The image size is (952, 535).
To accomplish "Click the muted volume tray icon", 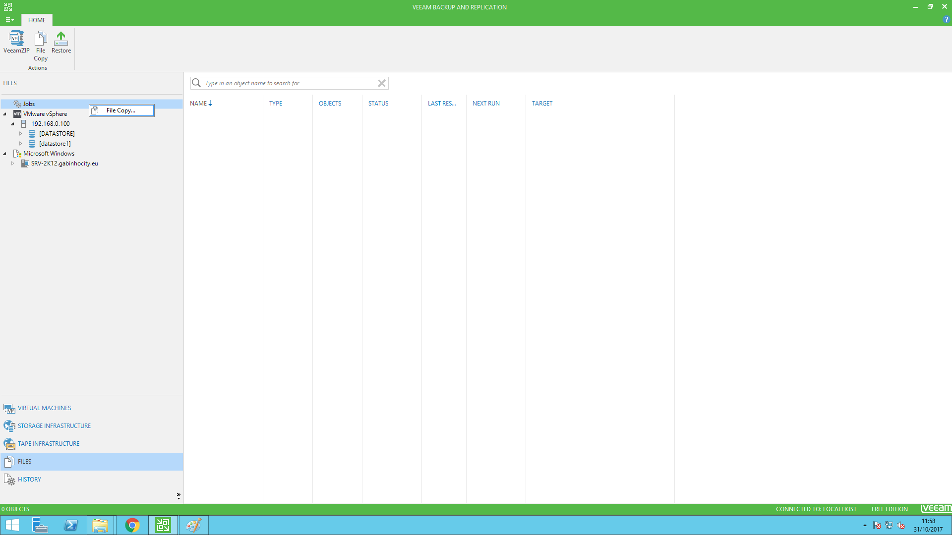I will [901, 525].
